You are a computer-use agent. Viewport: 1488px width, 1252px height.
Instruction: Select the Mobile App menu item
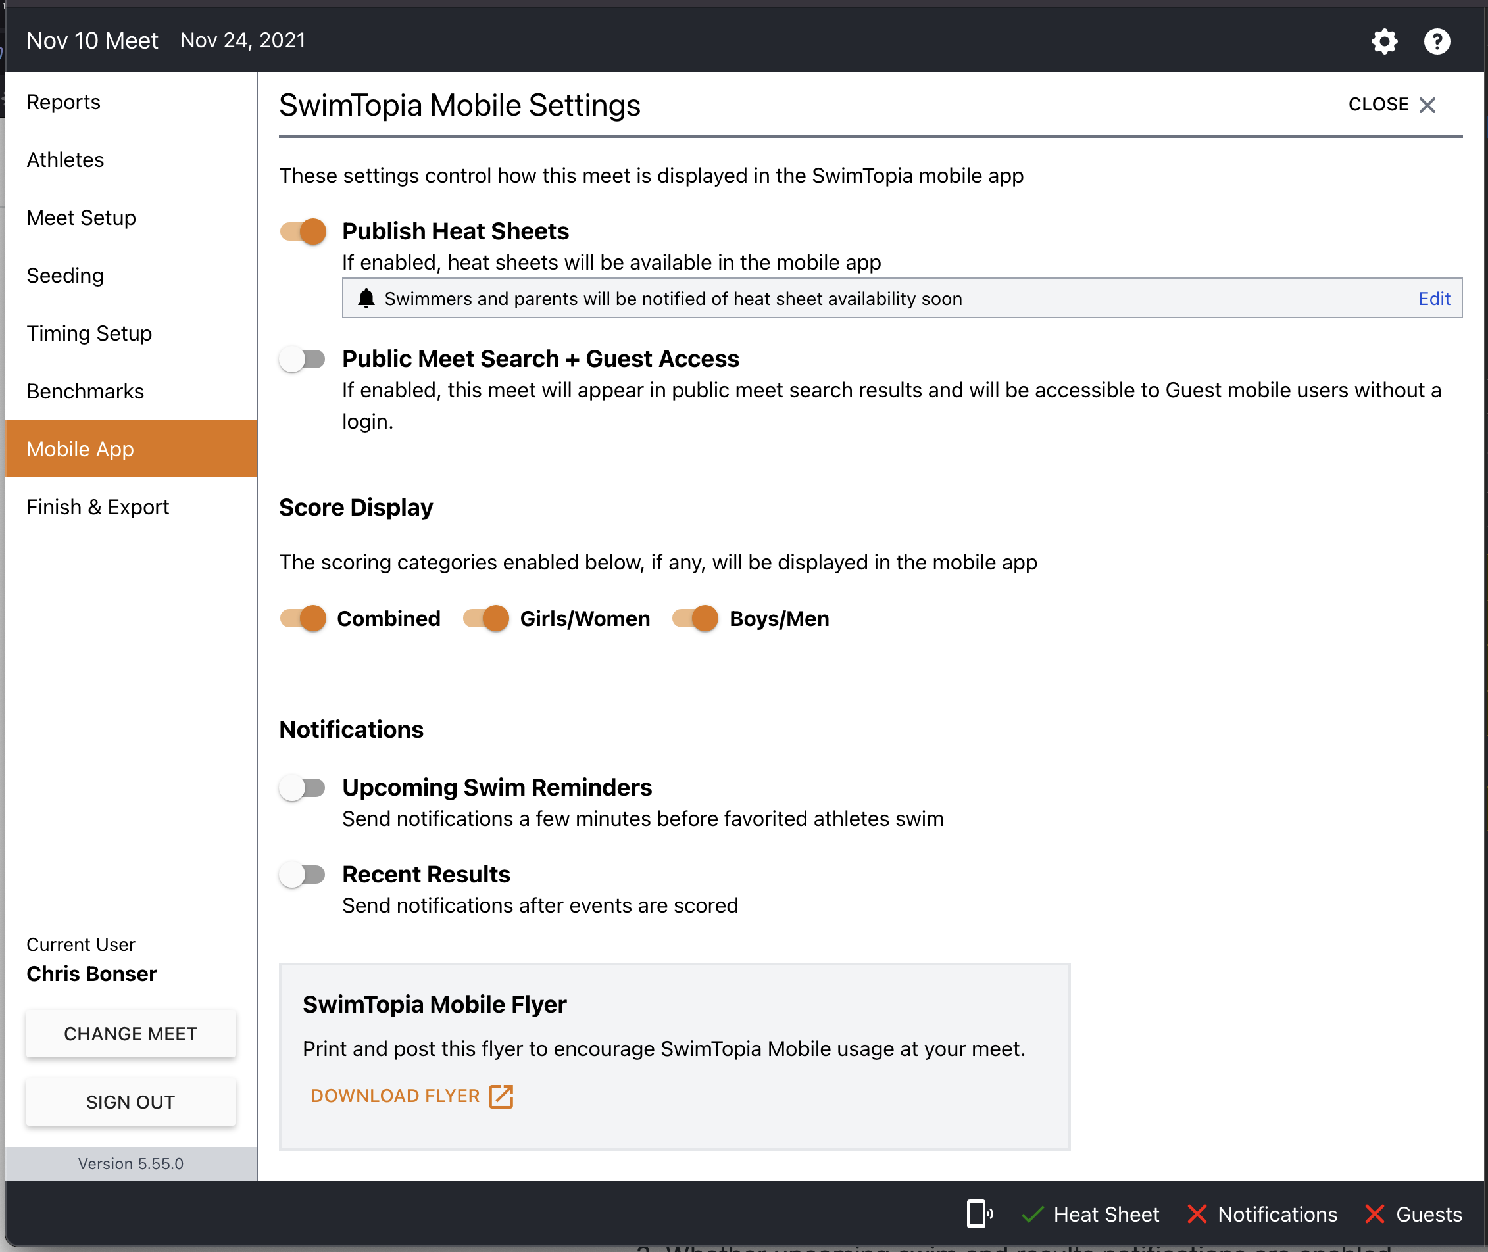[x=132, y=448]
